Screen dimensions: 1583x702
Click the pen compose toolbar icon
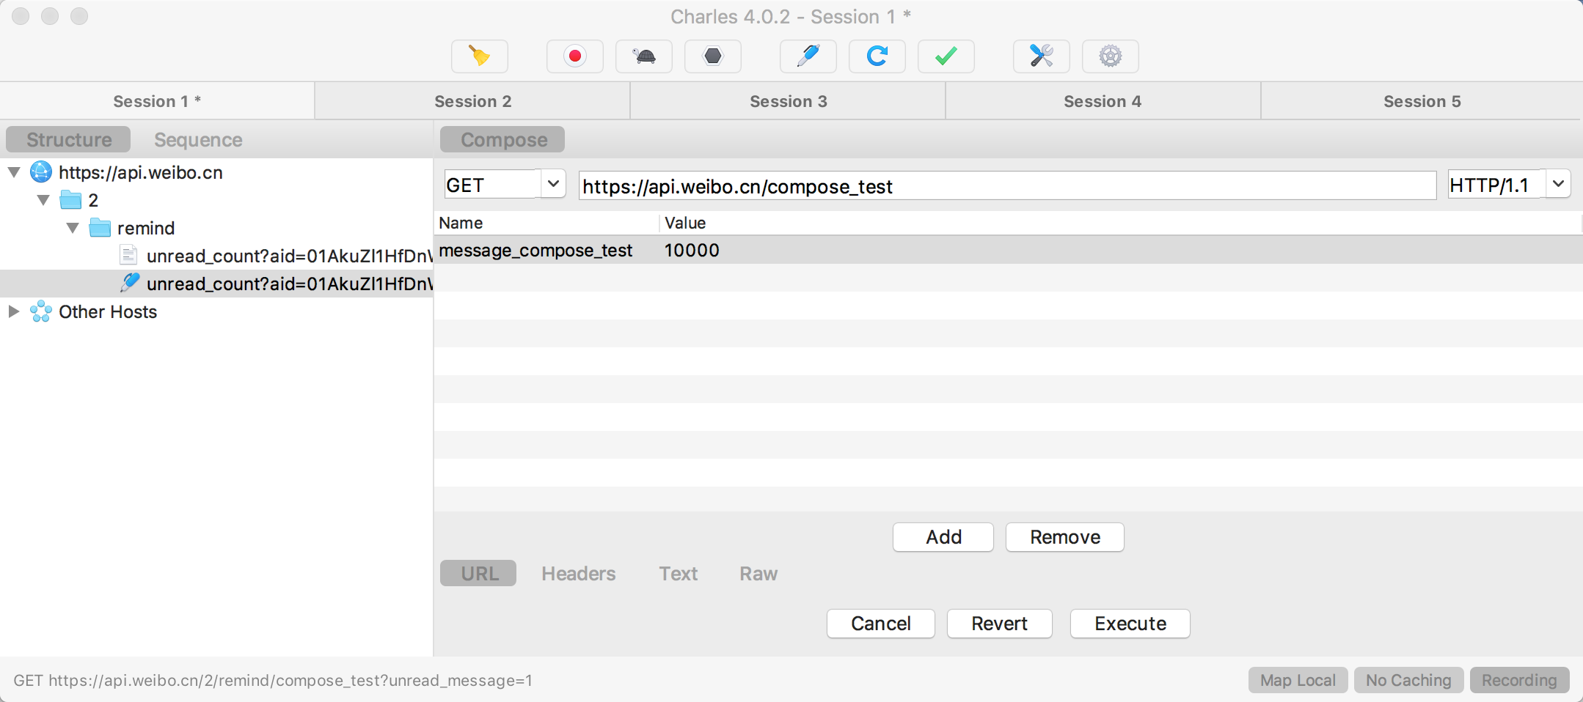tap(808, 56)
